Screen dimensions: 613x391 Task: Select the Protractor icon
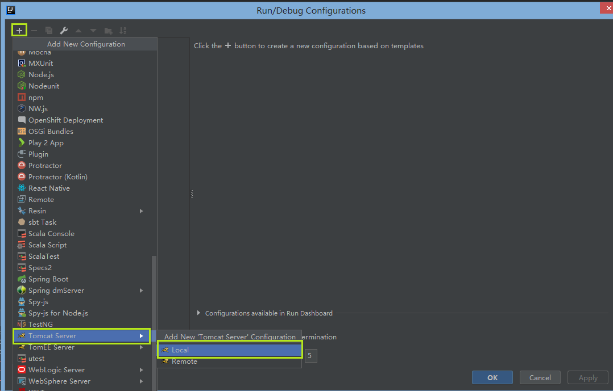[22, 166]
